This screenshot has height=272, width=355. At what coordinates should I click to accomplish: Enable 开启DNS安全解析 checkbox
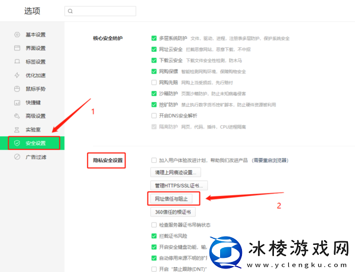154,116
